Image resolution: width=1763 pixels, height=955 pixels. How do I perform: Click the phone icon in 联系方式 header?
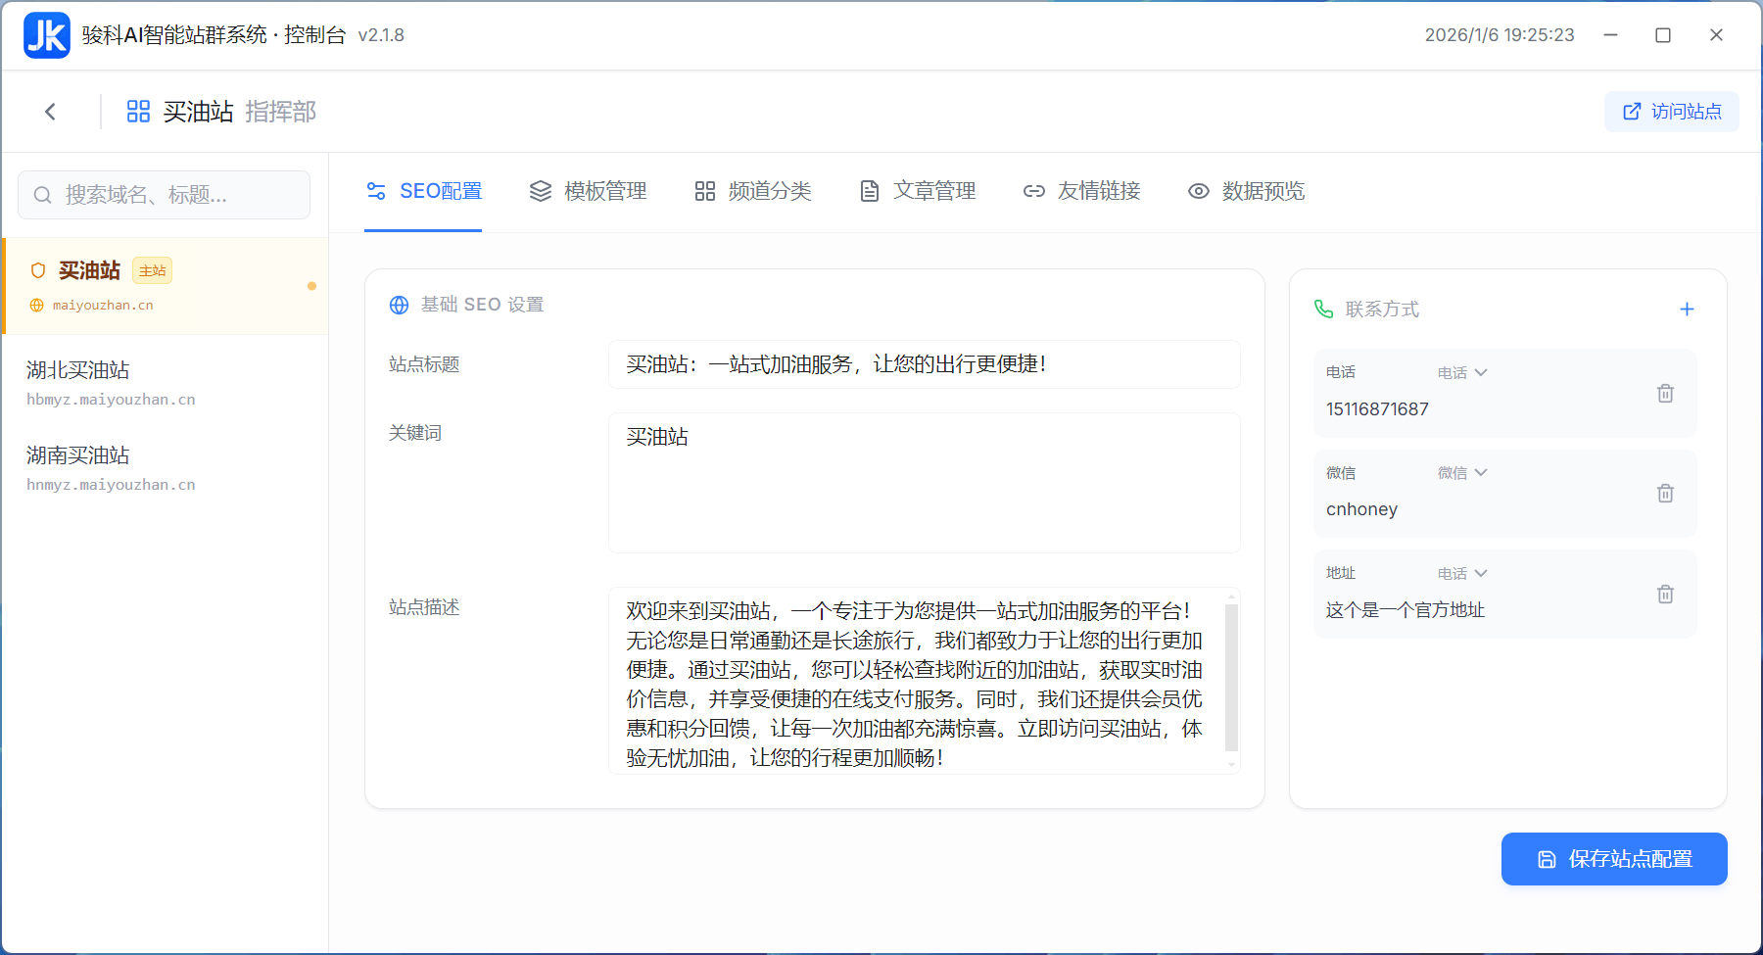click(1325, 309)
